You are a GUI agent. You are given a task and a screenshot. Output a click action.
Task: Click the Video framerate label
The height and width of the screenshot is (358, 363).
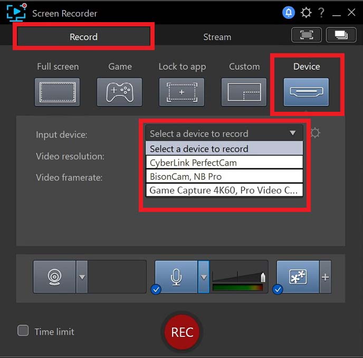pyautogui.click(x=69, y=178)
